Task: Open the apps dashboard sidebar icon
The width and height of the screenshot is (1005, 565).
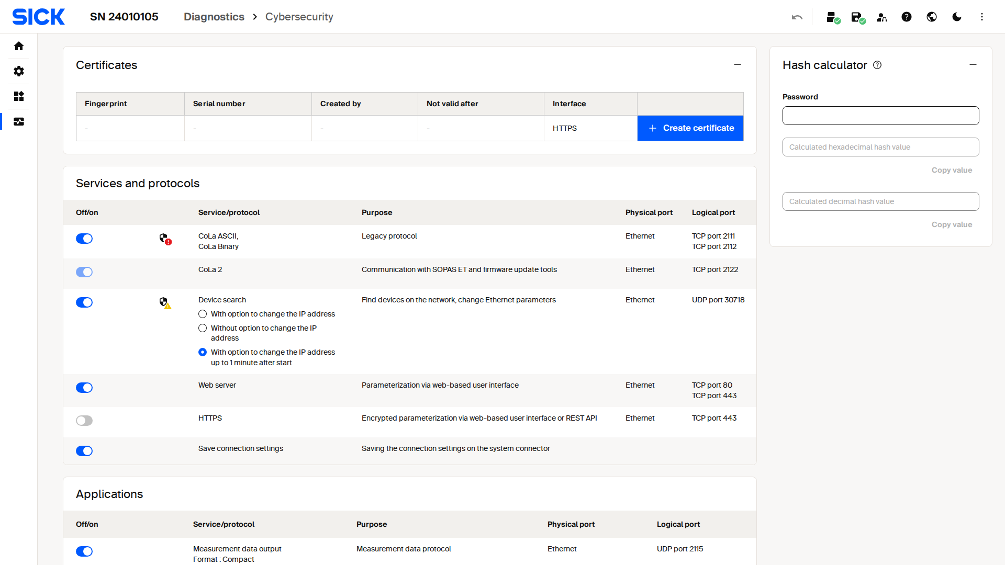Action: [19, 96]
